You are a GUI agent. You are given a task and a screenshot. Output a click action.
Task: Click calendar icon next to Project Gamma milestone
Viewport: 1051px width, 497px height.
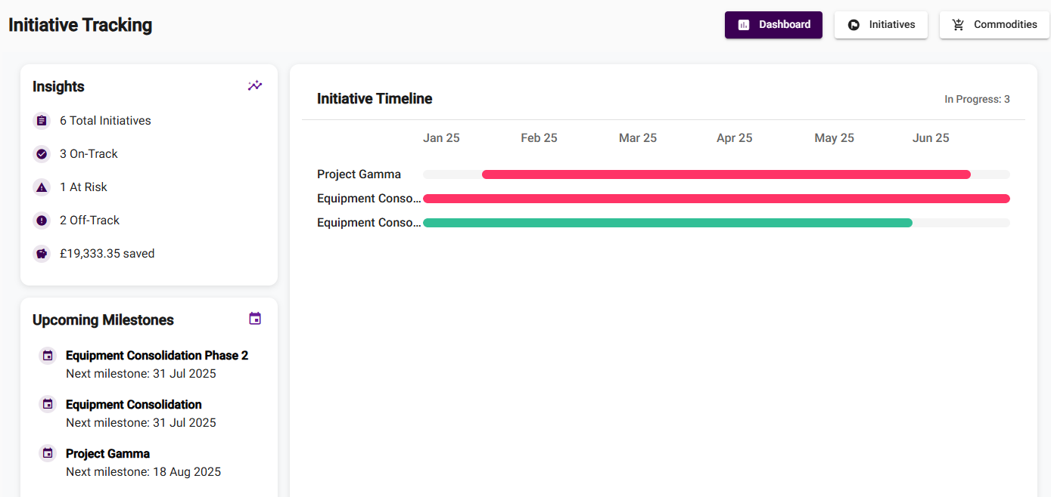coord(48,454)
